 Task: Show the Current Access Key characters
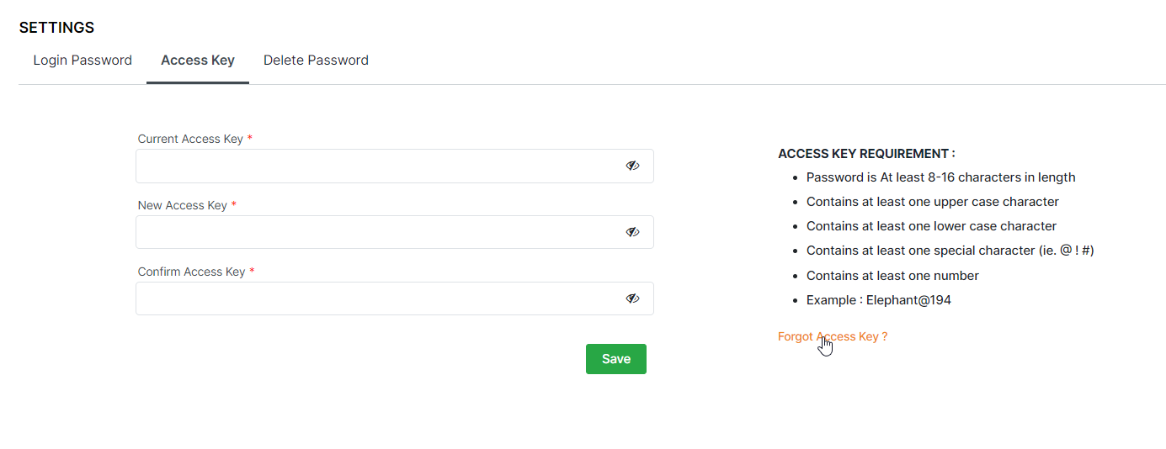[x=632, y=166]
